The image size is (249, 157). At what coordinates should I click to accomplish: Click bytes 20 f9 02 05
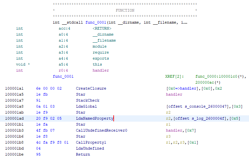(49, 118)
